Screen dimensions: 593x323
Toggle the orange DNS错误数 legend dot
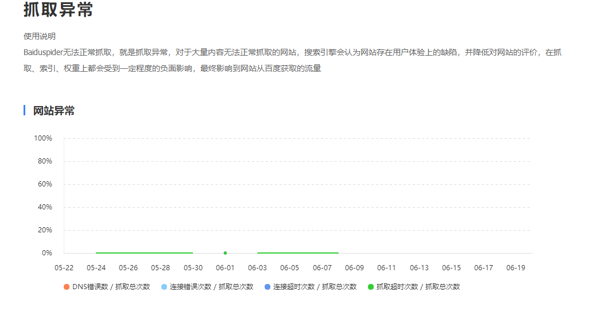[x=67, y=287]
